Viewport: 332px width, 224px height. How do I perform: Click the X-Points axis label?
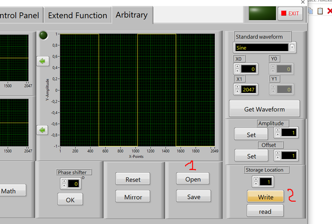136,156
